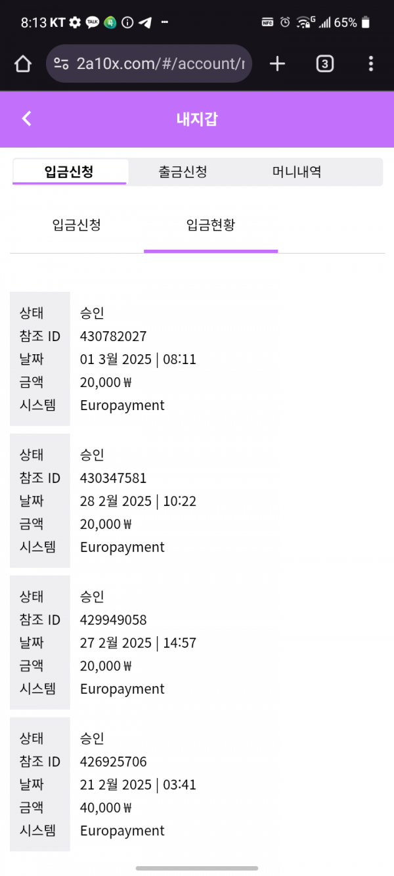Screen dimensions: 394x876
Task: Tap the battery indicator at 65%
Action: tap(366, 22)
